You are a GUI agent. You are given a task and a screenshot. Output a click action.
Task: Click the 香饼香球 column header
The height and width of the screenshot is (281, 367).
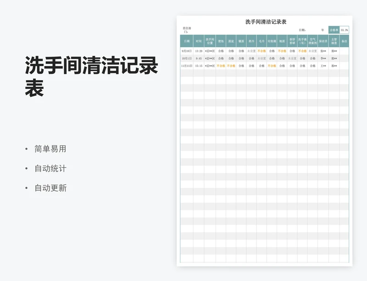click(x=292, y=41)
